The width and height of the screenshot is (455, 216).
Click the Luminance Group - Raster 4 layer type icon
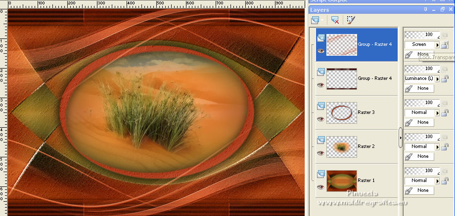pyautogui.click(x=320, y=72)
